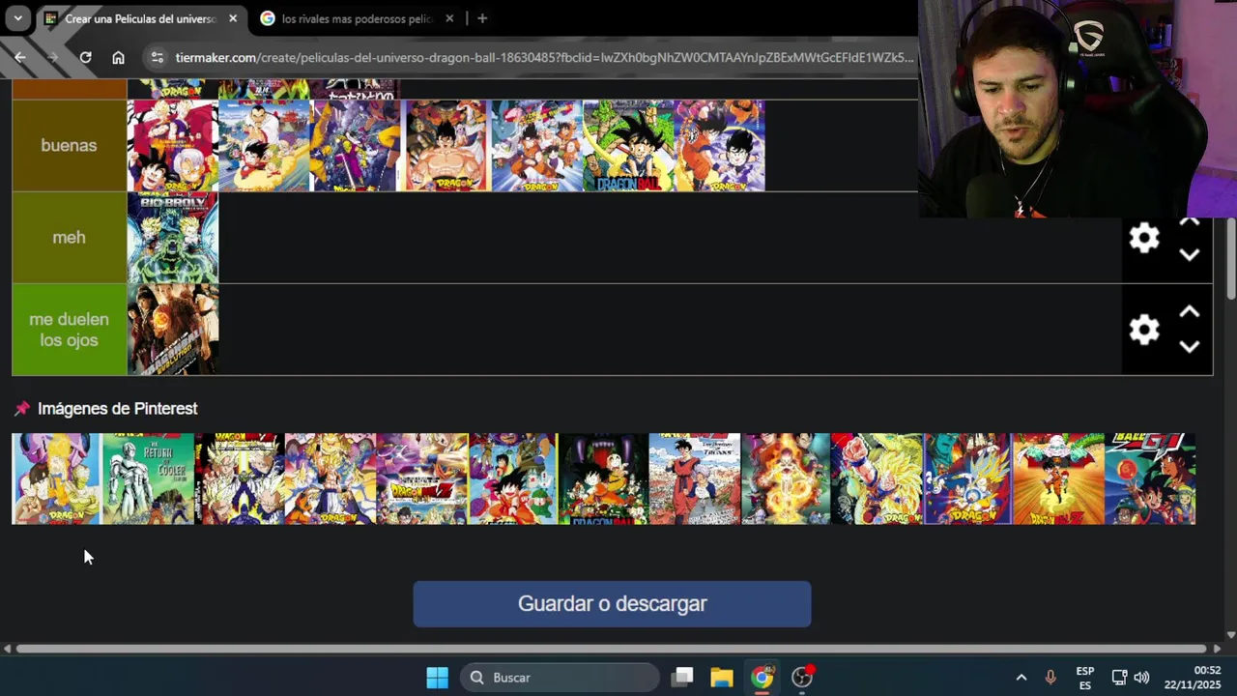Move the meh tier down with its arrow
This screenshot has width=1237, height=696.
click(1190, 255)
